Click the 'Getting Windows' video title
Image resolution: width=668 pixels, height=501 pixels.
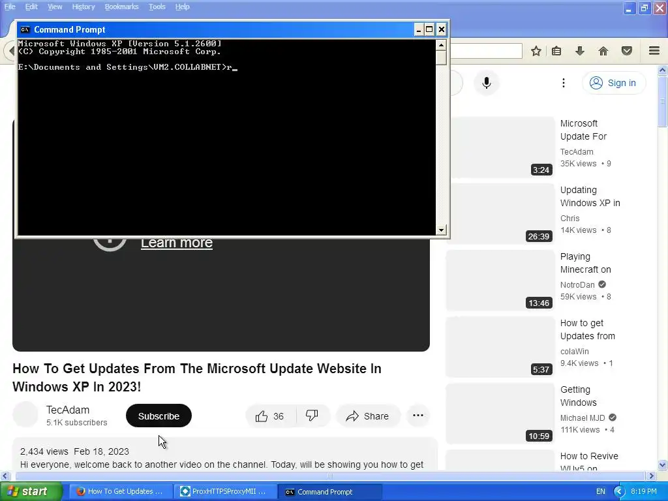579,396
